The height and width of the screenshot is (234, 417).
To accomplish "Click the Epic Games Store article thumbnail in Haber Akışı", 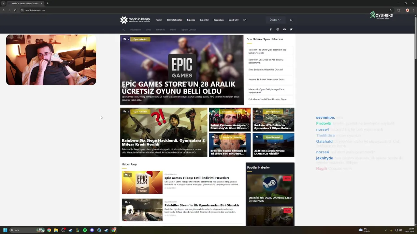I will click(x=142, y=182).
